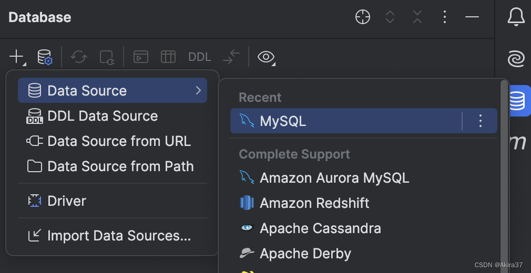Choose DDL Data Source menu entry
The height and width of the screenshot is (273, 531).
coord(113,116)
